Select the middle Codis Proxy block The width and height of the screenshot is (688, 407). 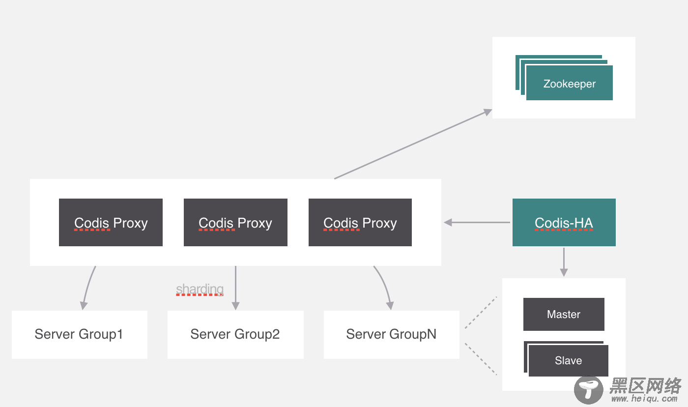235,223
